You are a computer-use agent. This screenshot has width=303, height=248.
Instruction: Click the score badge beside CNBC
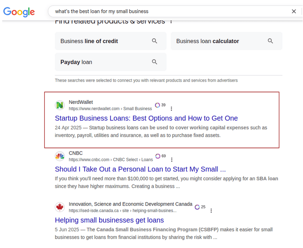point(161,156)
